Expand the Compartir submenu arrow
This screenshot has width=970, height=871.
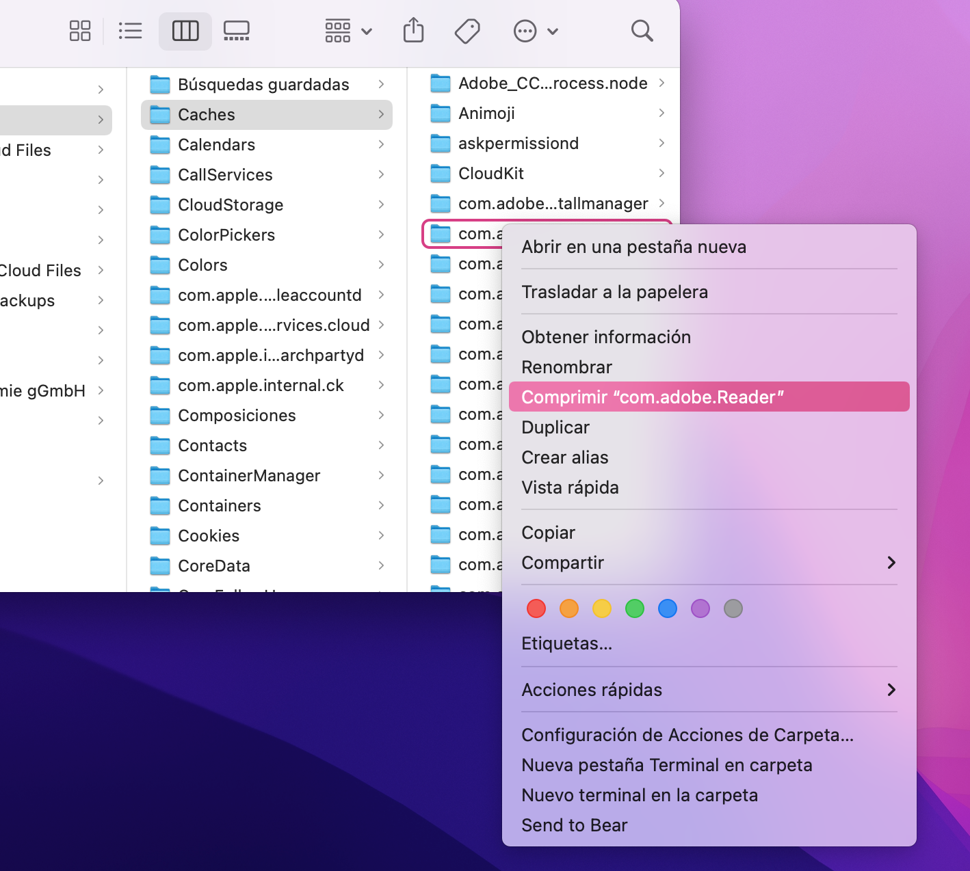click(x=891, y=563)
